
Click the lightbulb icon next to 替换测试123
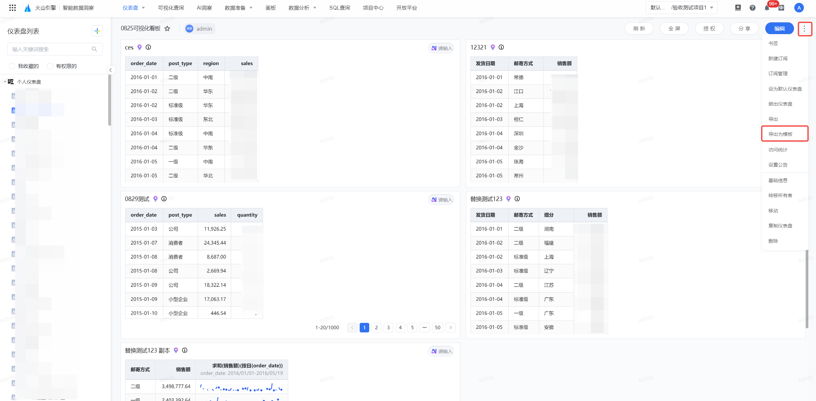tap(508, 199)
